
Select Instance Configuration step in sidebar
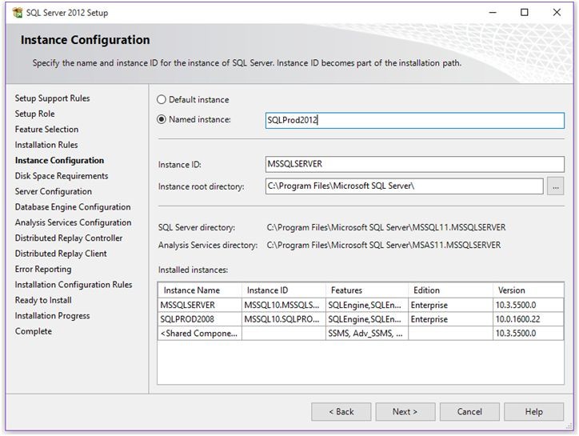[59, 160]
